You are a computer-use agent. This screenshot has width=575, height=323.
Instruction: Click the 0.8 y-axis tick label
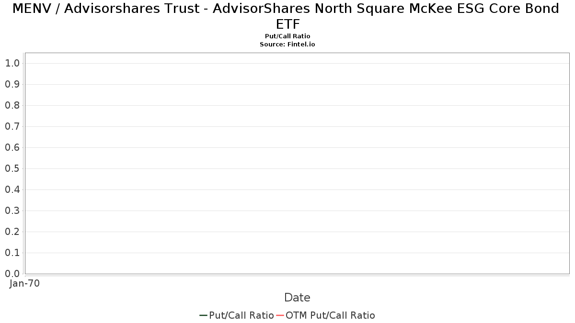(x=12, y=105)
